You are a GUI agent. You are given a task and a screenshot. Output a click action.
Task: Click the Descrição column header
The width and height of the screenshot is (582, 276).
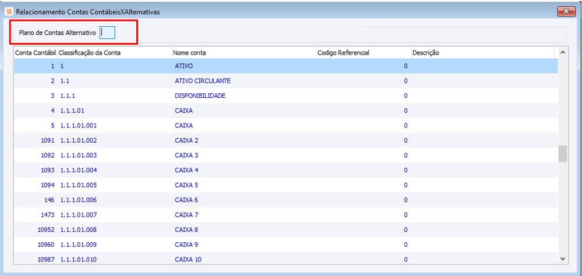point(482,52)
